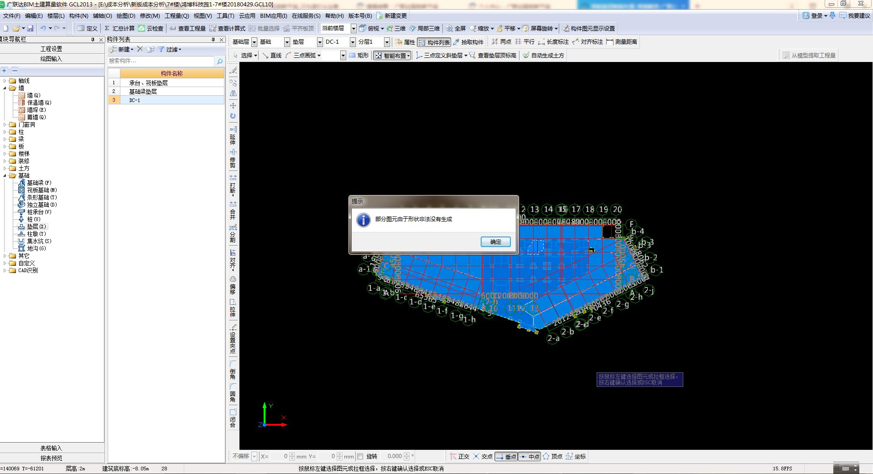Select 平行 parallel axis tool
The height and width of the screenshot is (474, 873).
525,41
